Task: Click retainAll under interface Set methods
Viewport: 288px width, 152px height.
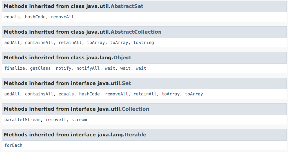Action: [145, 94]
